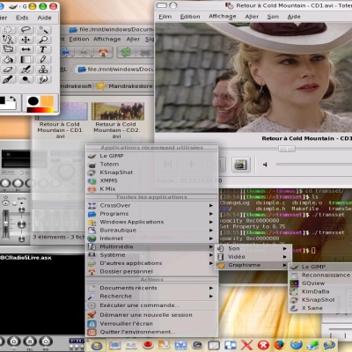
Task: Open the Firefox icon in the panel
Action: pyautogui.click(x=279, y=345)
